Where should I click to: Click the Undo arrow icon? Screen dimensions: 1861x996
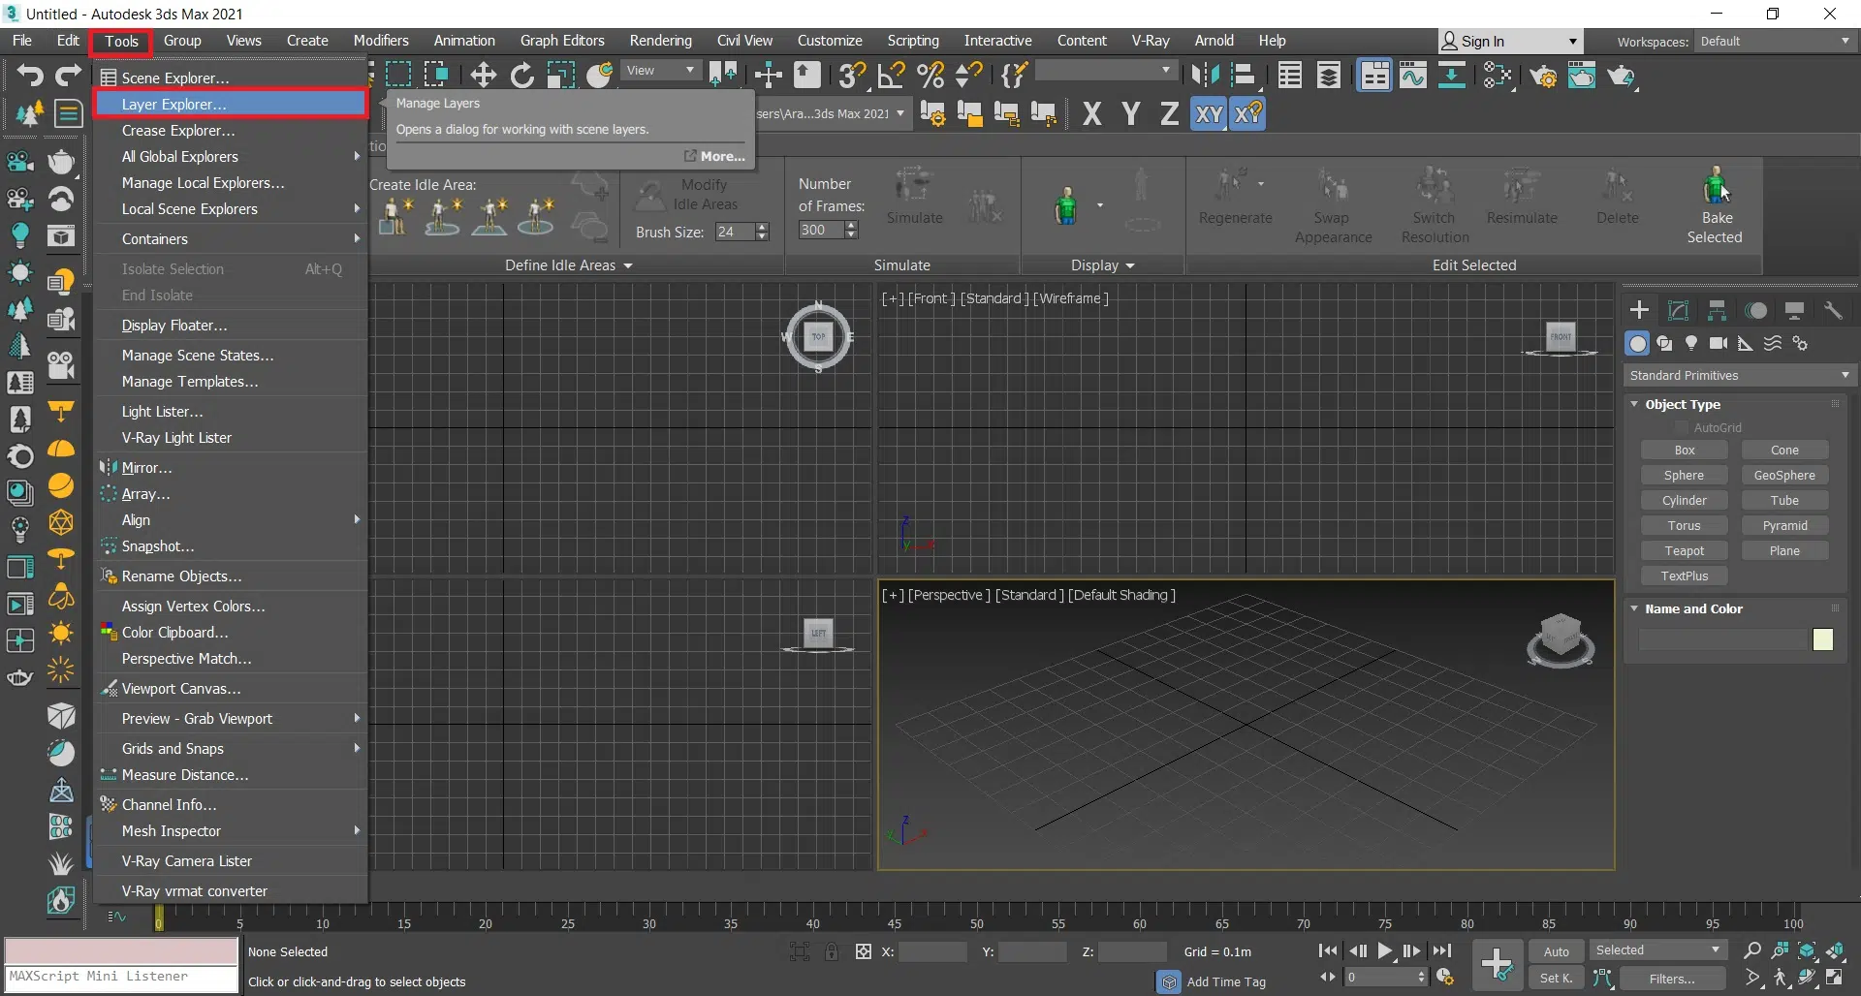(x=30, y=76)
